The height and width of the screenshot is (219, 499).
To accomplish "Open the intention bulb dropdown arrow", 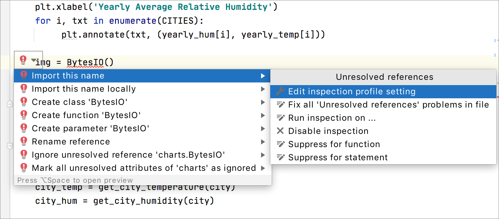I will (x=33, y=60).
